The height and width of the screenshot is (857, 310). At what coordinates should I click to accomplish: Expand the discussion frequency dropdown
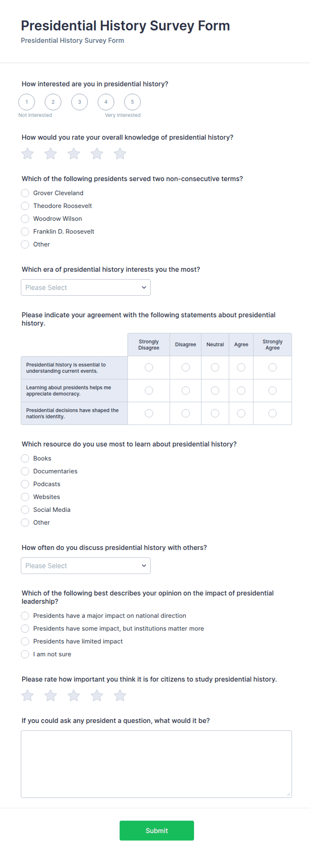tap(86, 566)
